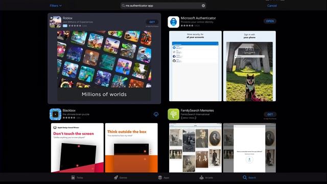Clear the search field text
The width and height of the screenshot is (327, 184).
(203, 6)
